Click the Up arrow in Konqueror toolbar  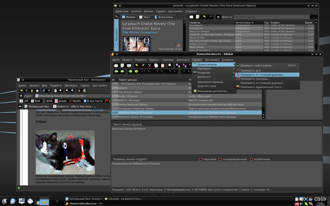[32, 91]
